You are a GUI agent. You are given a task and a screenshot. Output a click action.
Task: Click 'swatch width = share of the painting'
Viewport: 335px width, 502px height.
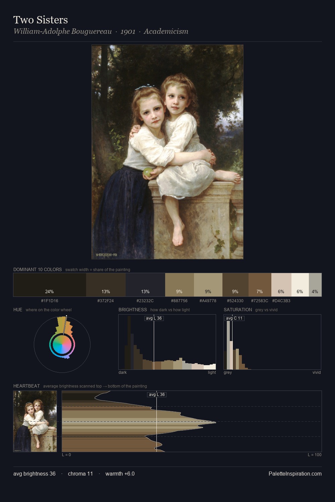tap(98, 270)
